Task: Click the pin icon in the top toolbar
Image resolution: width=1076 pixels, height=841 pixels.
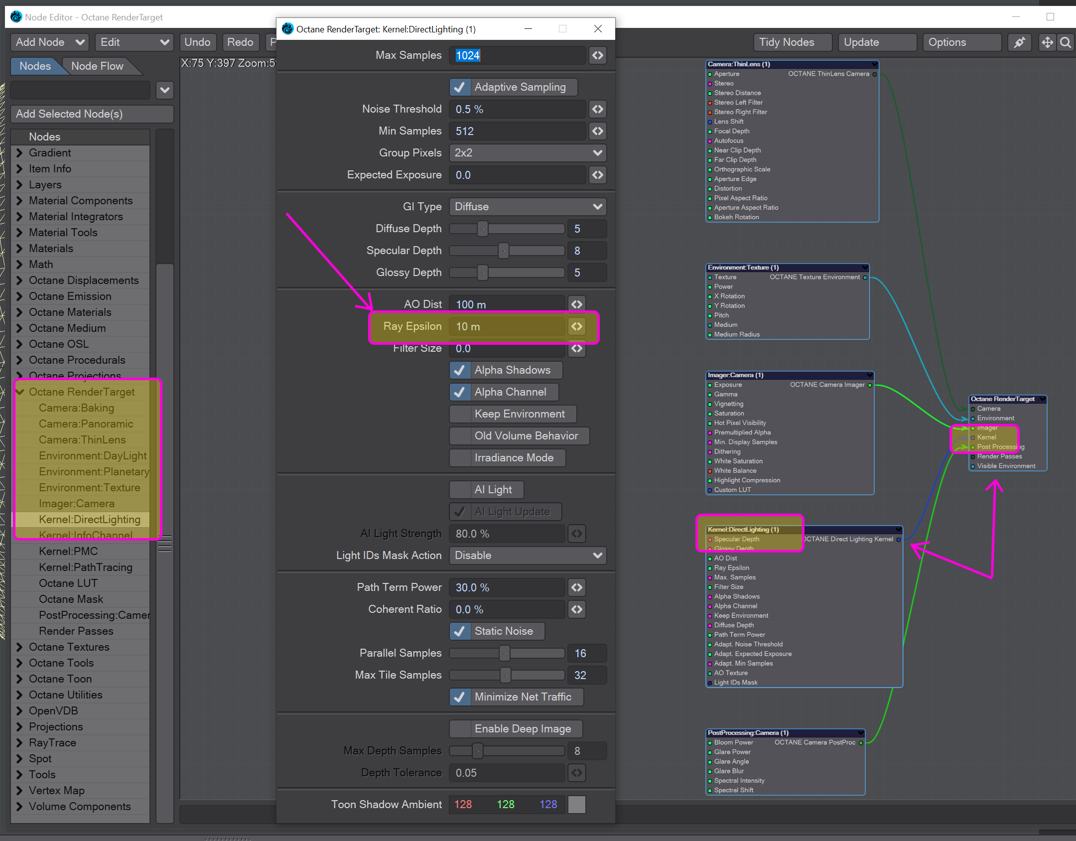Action: [x=1020, y=42]
